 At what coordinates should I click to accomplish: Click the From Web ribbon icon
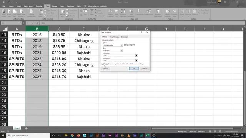click(9, 13)
